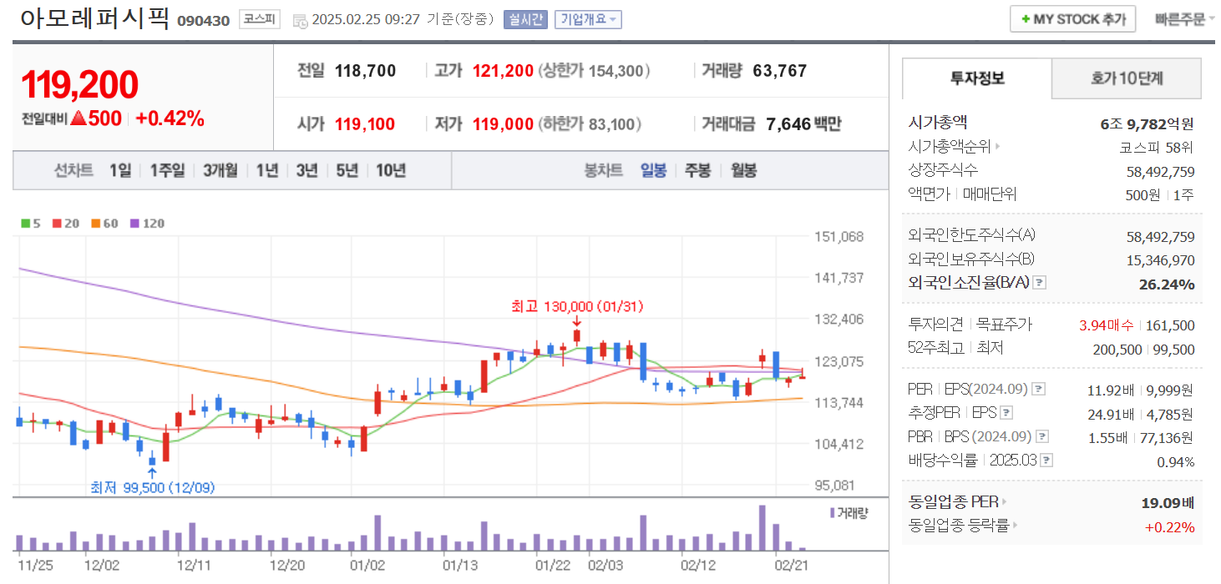Select the 주봉 chart tab
Viewport: 1221px width, 584px height.
click(697, 170)
